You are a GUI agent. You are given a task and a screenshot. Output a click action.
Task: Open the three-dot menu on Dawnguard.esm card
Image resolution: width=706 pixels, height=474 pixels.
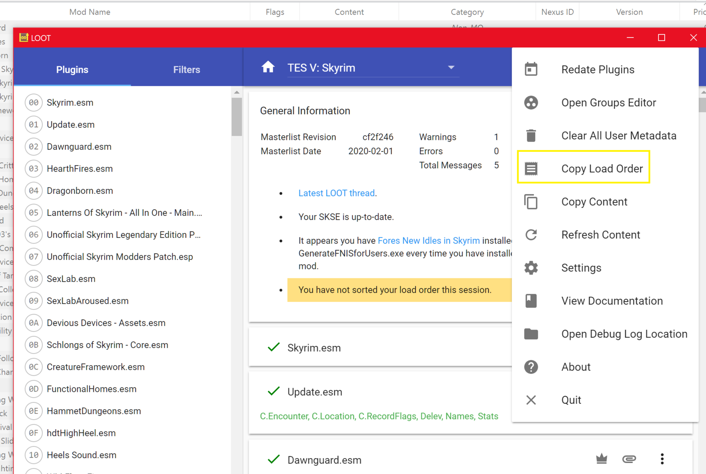point(662,459)
